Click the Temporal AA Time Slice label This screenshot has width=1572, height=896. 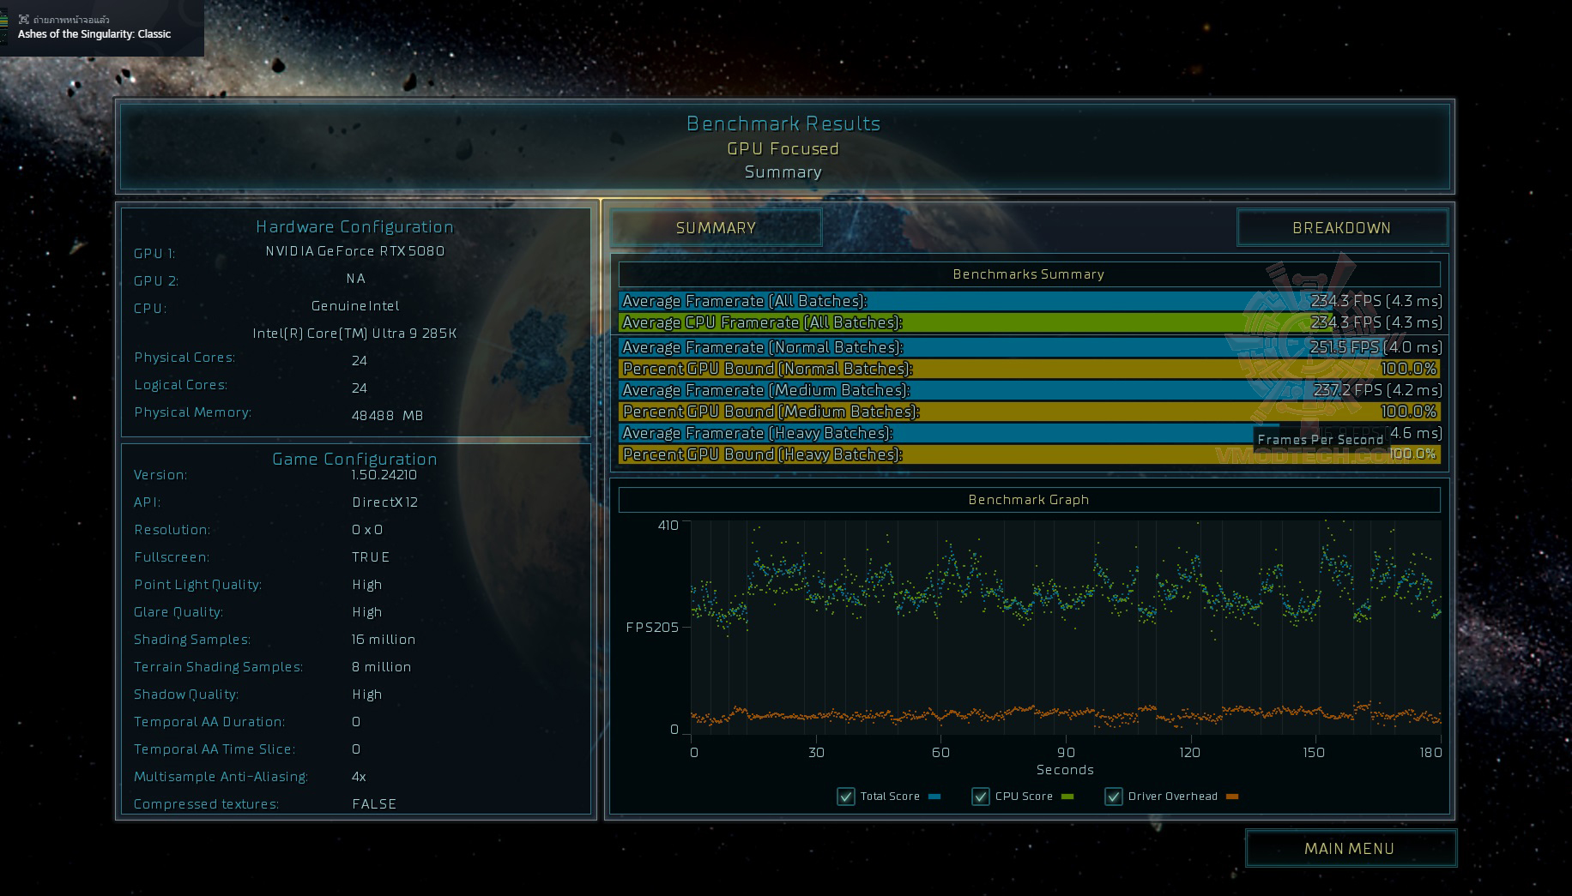[x=215, y=749]
